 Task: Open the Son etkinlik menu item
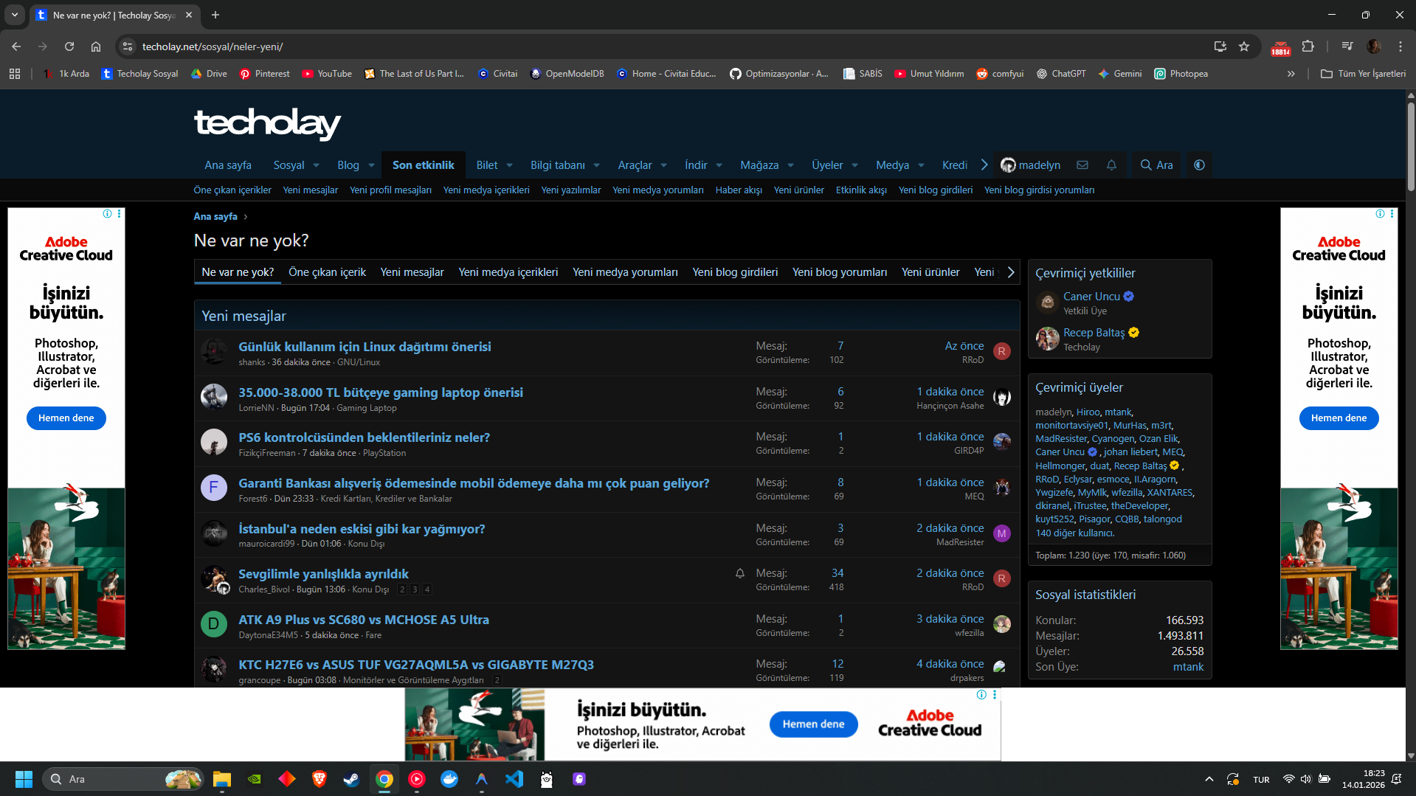pyautogui.click(x=424, y=165)
